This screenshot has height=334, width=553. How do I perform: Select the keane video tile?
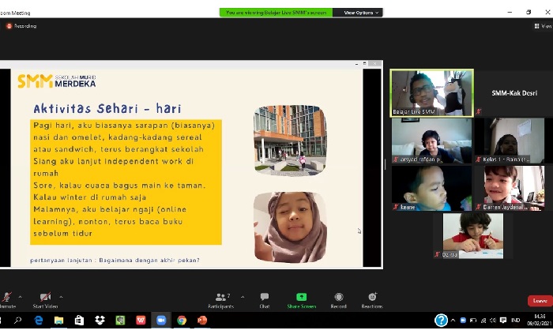click(x=431, y=188)
